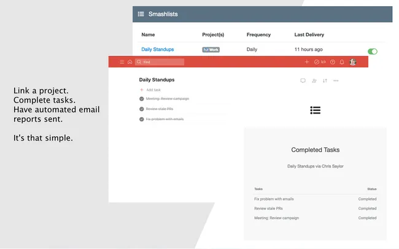Toggle the Daily Standups smashlist switch
This screenshot has width=399, height=249.
pos(372,52)
